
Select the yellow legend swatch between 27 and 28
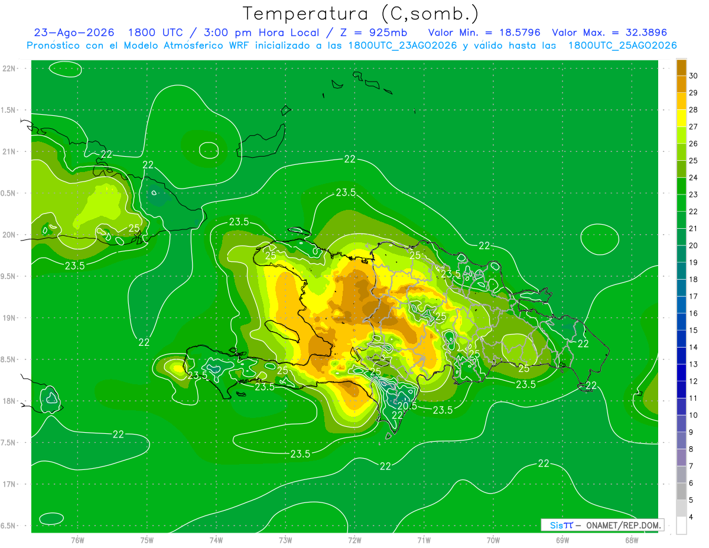click(x=681, y=118)
